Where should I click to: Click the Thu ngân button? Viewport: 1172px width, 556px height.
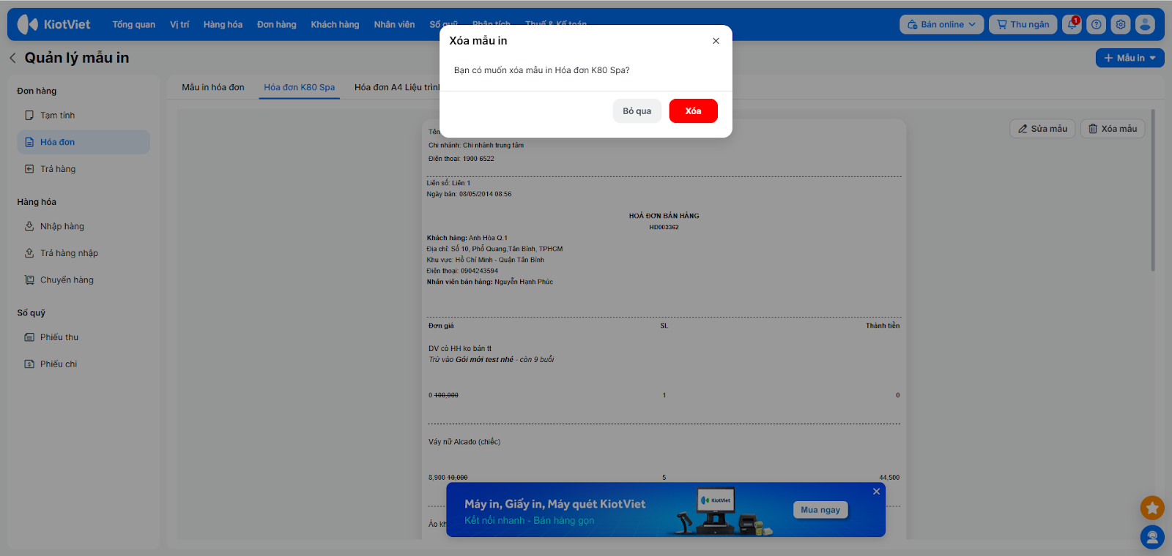(1023, 24)
